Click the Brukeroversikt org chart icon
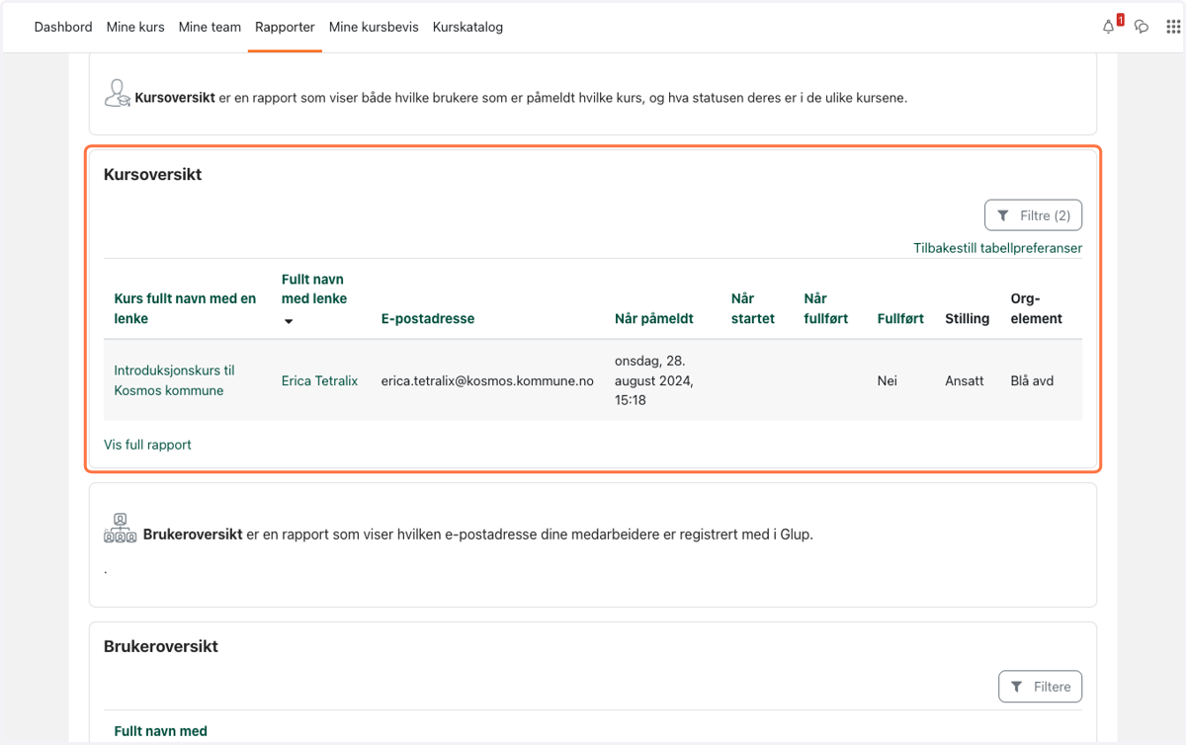This screenshot has height=745, width=1186. (x=120, y=529)
